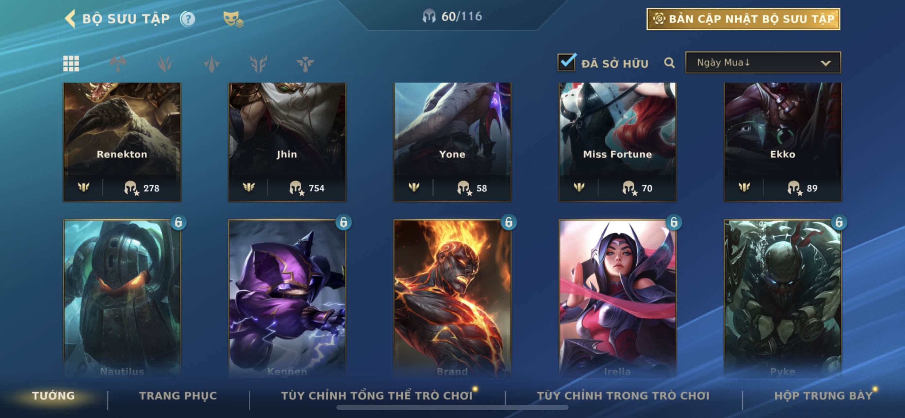The image size is (905, 418).
Task: Open Tùy Chỉnh Trong Trò Chơi tab
Action: 623,395
